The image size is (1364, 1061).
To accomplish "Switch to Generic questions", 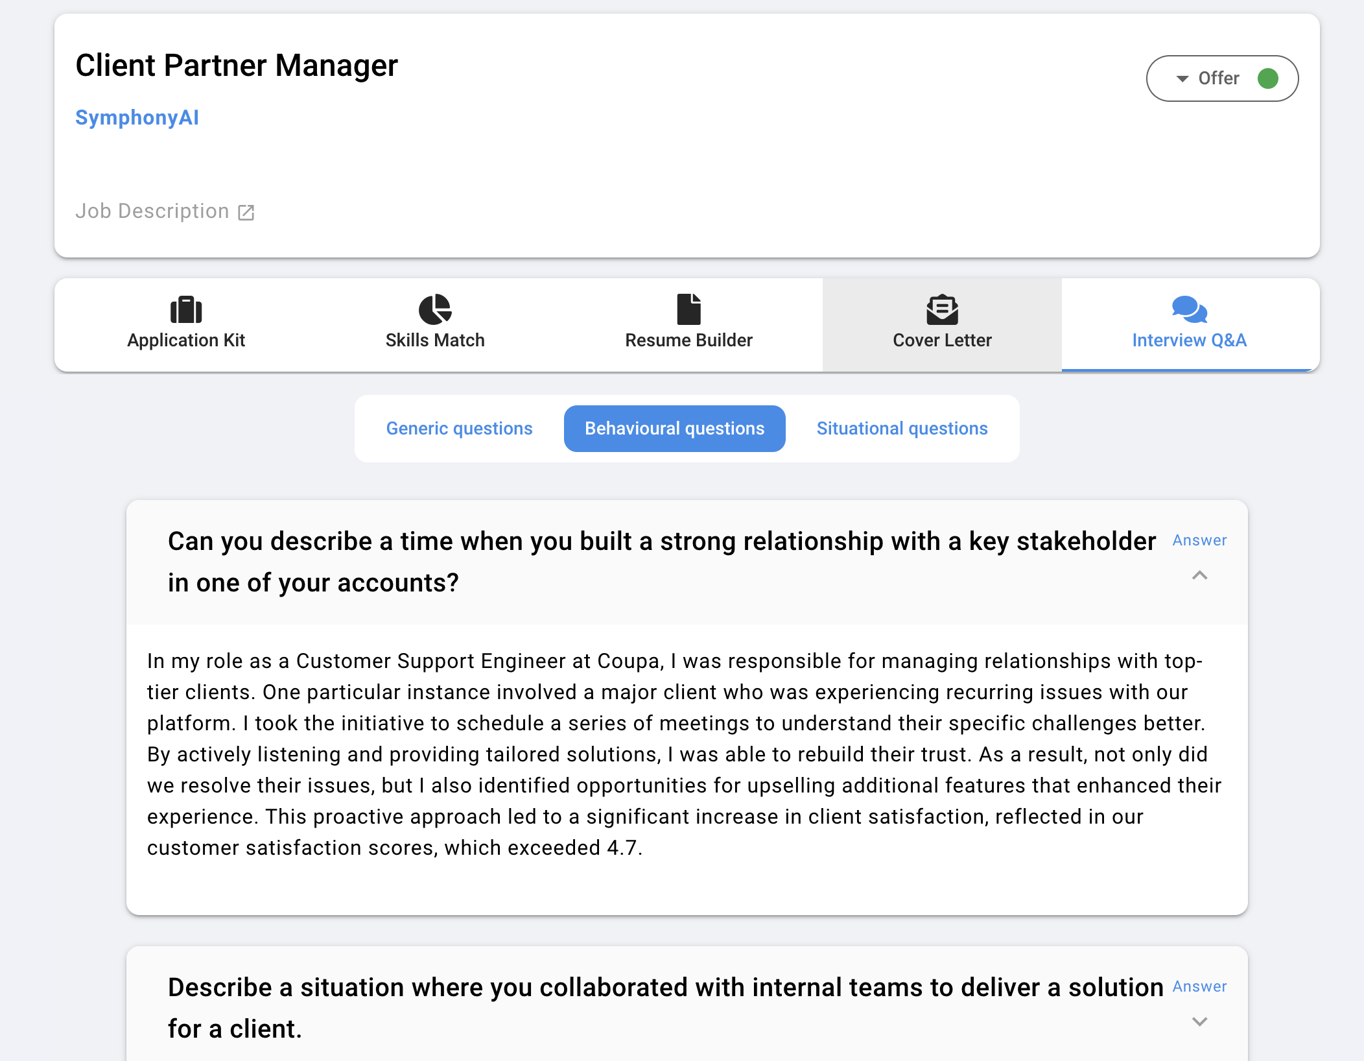I will point(459,429).
